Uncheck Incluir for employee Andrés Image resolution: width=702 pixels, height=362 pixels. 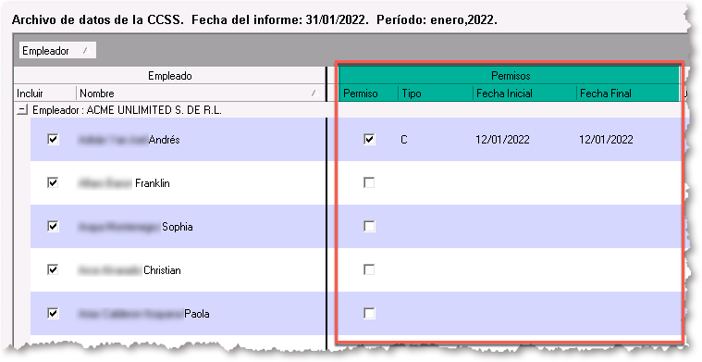pos(53,139)
